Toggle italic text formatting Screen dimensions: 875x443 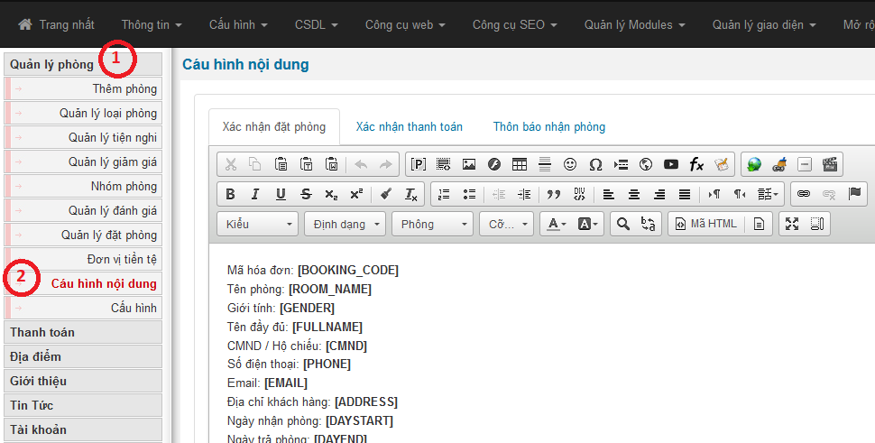pos(255,194)
